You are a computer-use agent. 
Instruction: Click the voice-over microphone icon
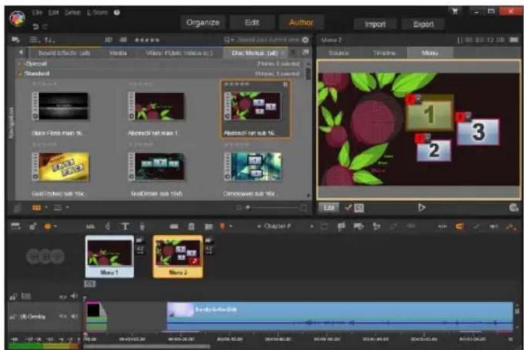[x=142, y=227]
